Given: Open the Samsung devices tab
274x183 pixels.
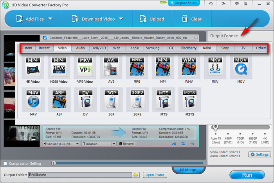Looking at the screenshot, I should (153, 48).
